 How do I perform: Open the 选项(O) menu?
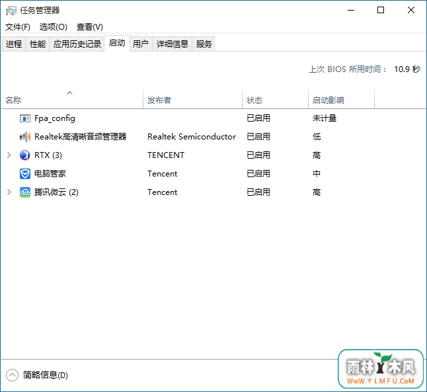(54, 27)
